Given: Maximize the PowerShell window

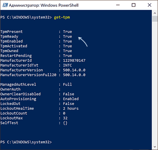Looking at the screenshot, I should pos(133,5).
